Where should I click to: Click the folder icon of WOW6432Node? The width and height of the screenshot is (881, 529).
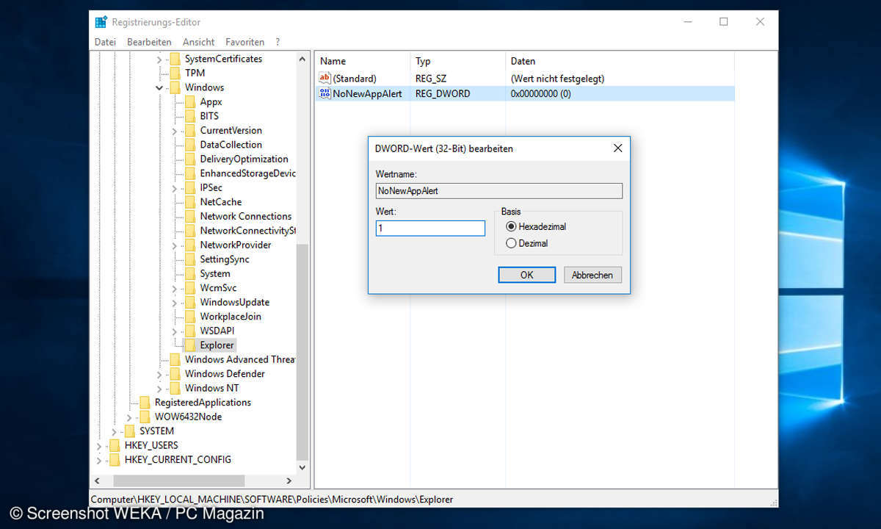[145, 417]
